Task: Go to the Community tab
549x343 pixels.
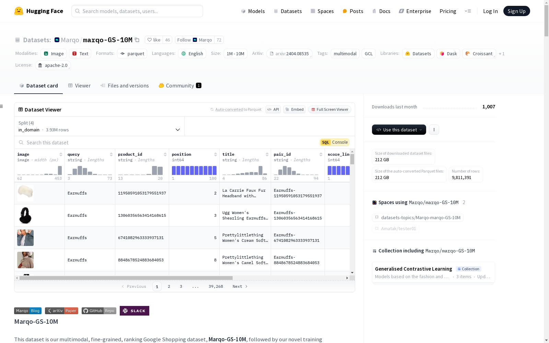Action: click(180, 86)
